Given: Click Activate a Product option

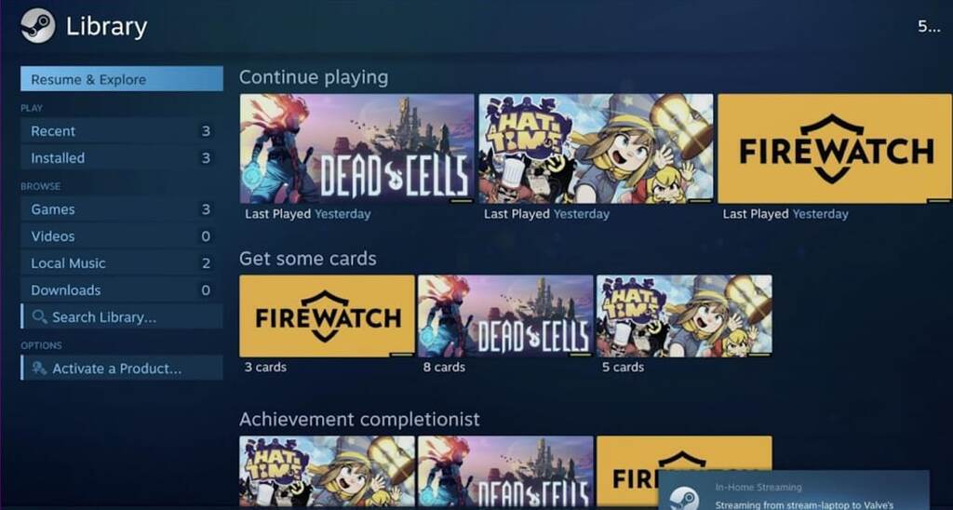Looking at the screenshot, I should (x=122, y=369).
